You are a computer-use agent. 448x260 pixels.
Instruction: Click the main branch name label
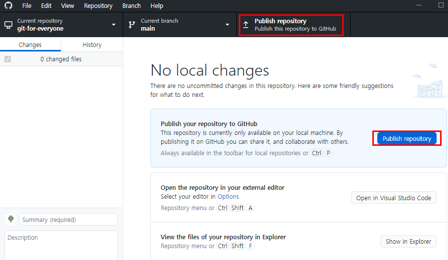point(148,29)
